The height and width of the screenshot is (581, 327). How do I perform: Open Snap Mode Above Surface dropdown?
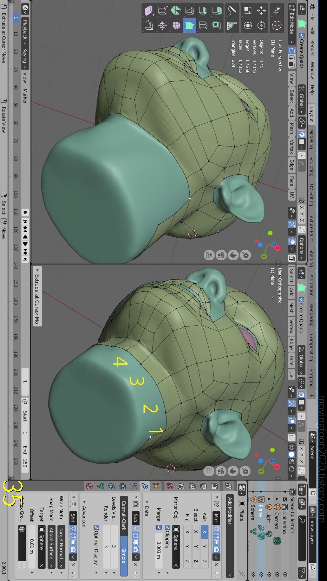point(51,547)
